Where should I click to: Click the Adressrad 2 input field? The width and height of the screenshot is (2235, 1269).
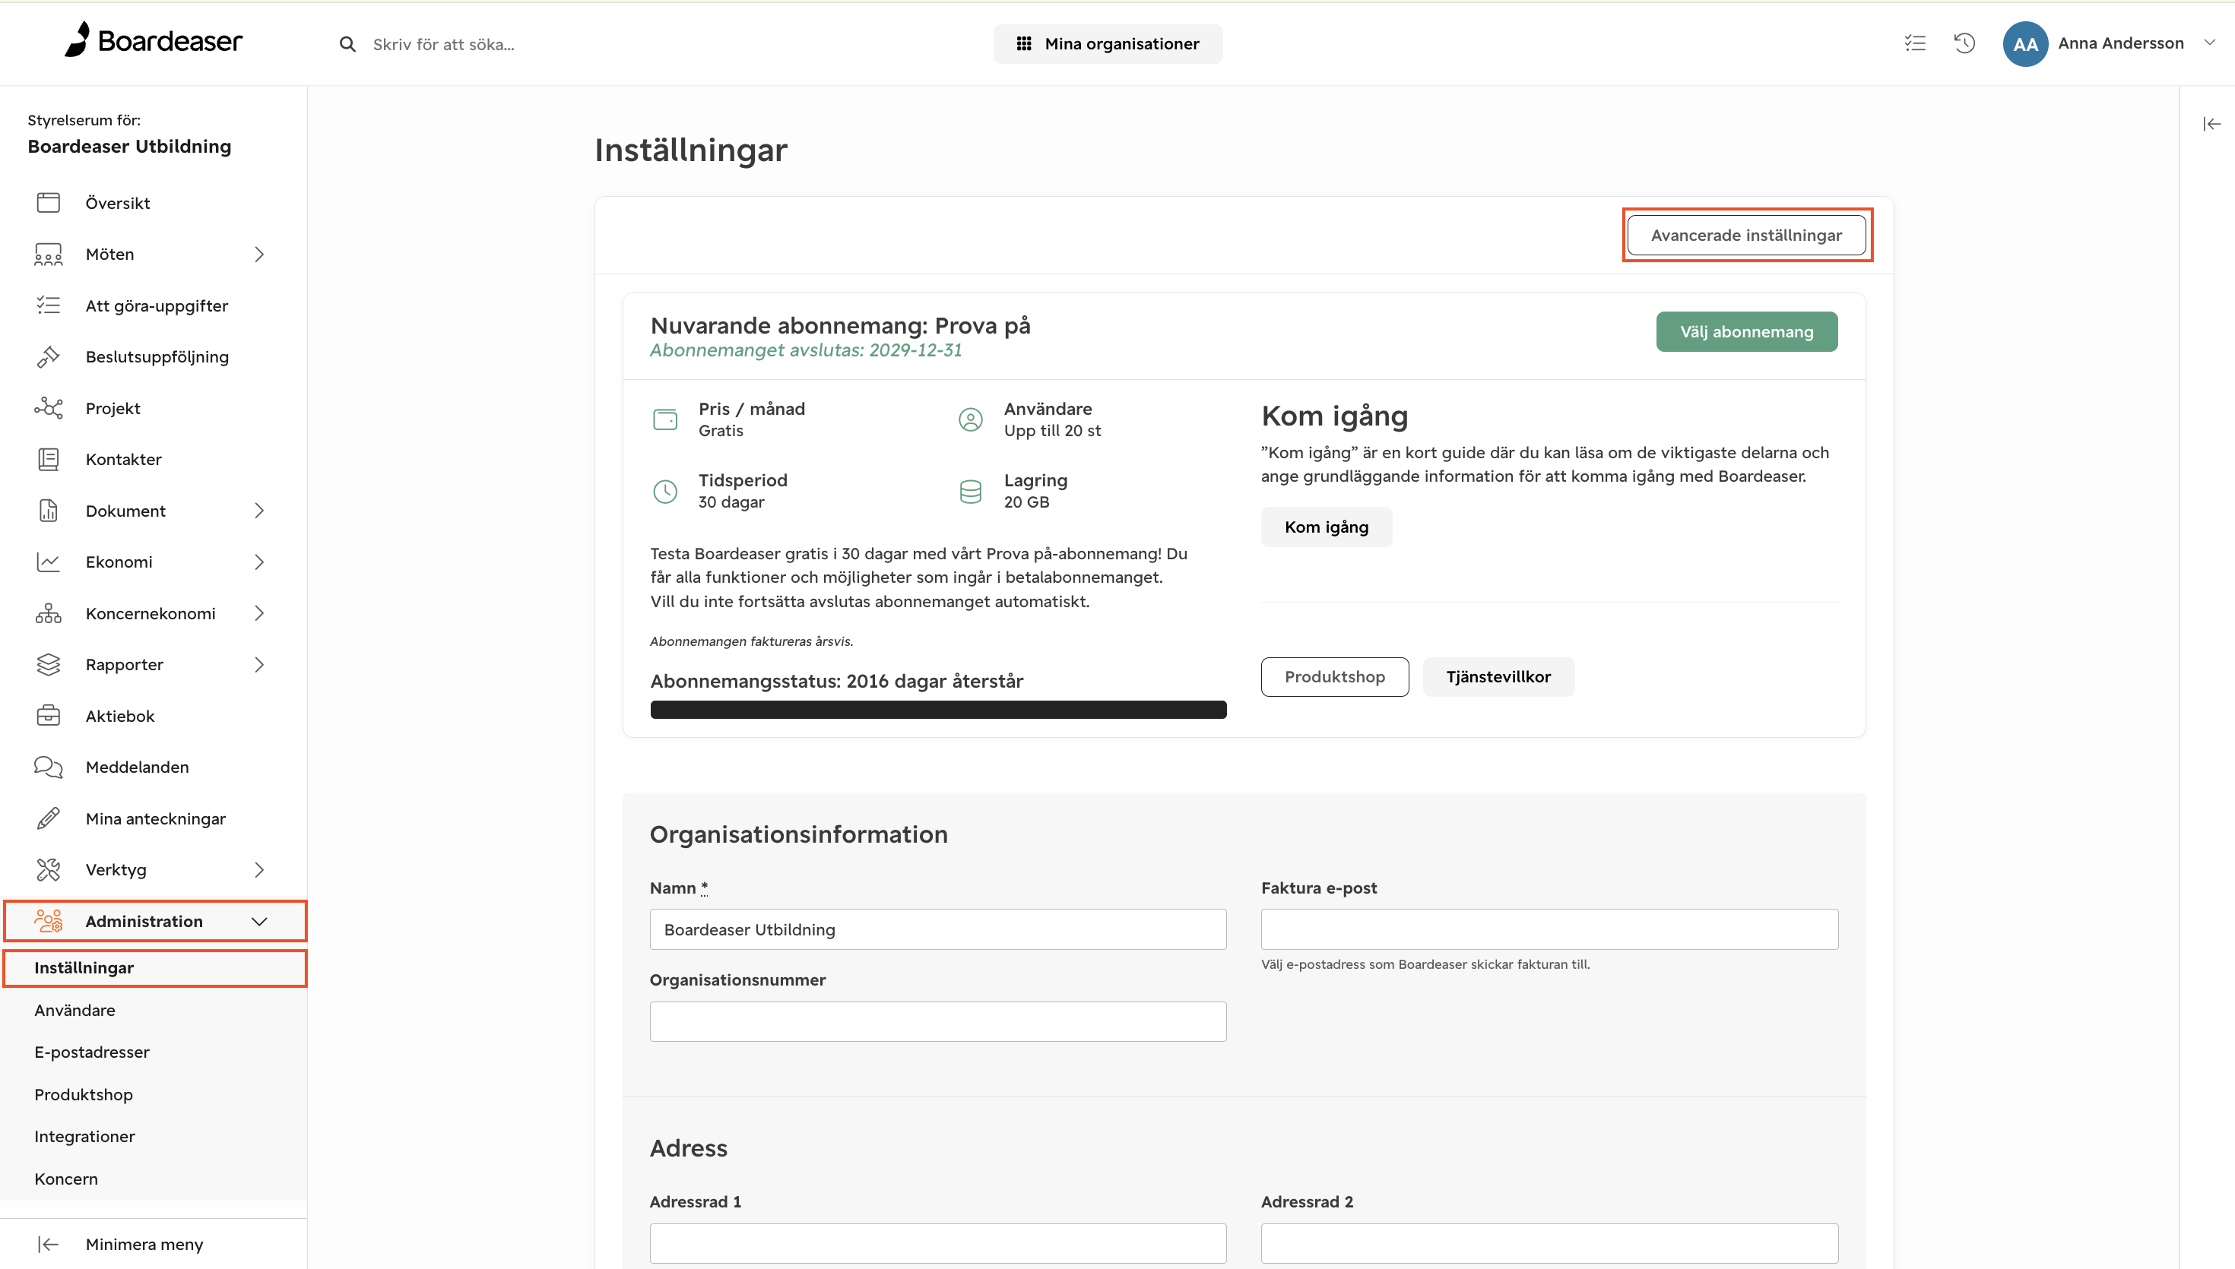[x=1549, y=1243]
